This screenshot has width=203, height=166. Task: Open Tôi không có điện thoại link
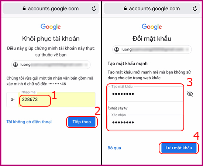[x=29, y=122]
